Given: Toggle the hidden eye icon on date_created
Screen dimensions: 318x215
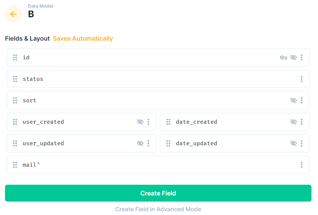Looking at the screenshot, I should point(293,122).
